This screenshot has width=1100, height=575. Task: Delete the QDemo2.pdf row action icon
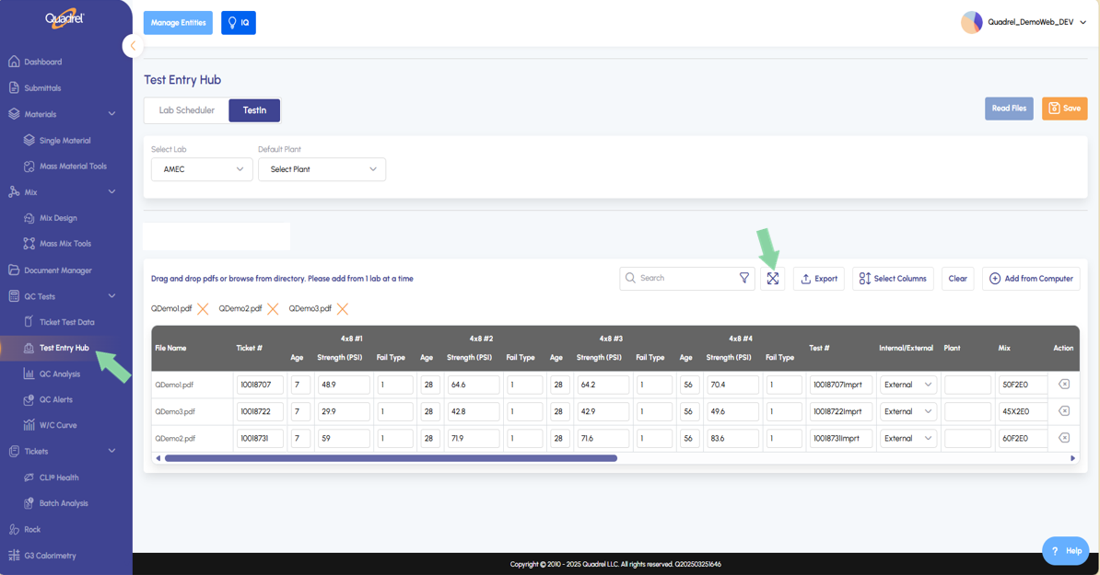pyautogui.click(x=1064, y=438)
